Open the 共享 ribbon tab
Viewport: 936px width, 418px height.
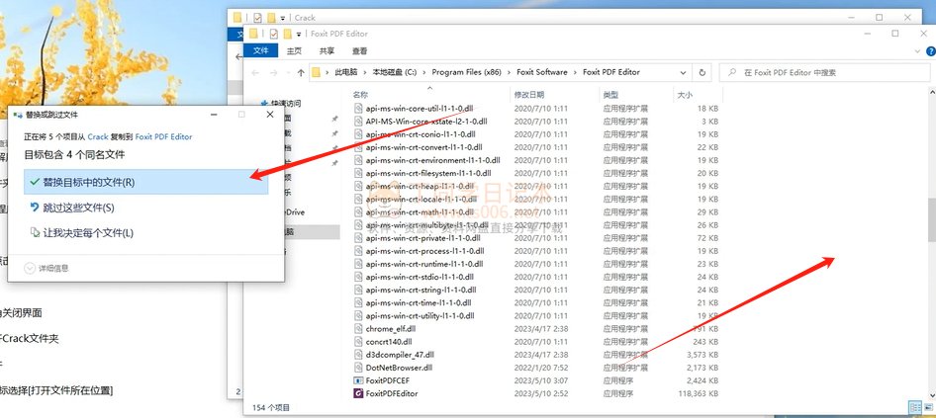pyautogui.click(x=327, y=51)
